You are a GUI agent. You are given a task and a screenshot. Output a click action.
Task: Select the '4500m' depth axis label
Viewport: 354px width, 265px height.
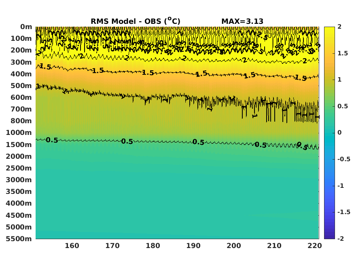pos(19,215)
